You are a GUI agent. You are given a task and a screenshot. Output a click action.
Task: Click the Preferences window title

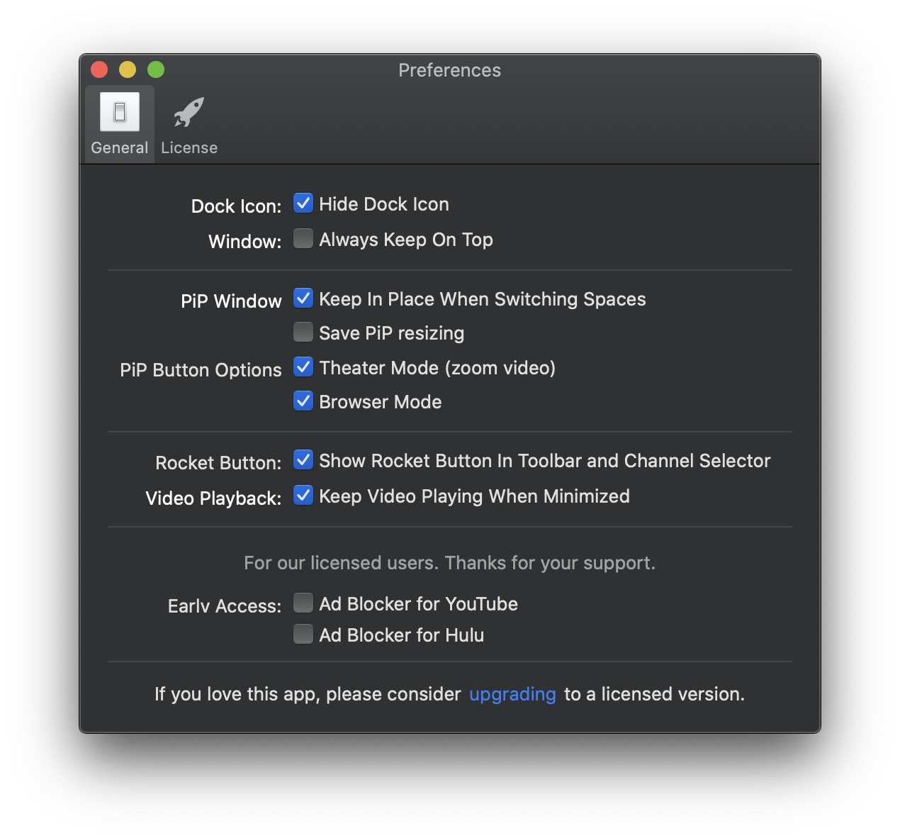449,70
